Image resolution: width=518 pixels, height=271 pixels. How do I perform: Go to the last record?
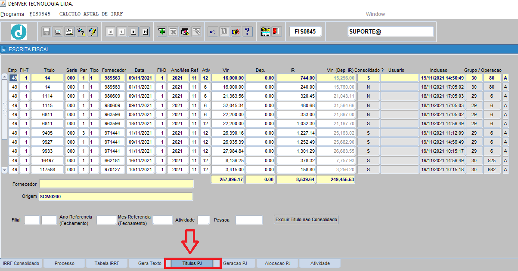(145, 32)
